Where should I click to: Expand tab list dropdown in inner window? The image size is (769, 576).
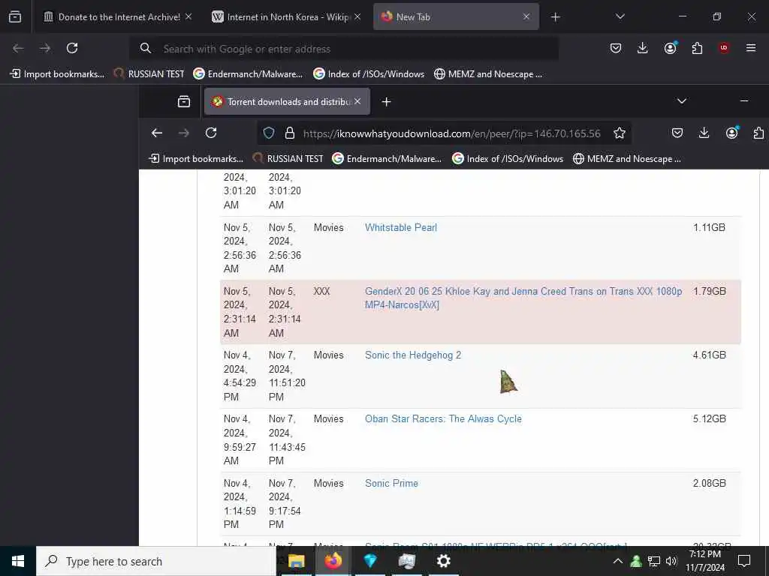(x=682, y=101)
